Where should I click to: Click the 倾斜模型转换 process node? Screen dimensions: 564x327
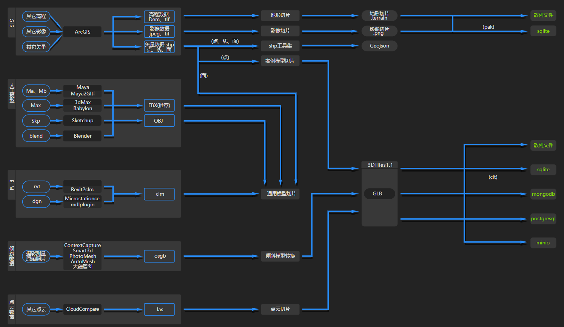[x=280, y=256]
